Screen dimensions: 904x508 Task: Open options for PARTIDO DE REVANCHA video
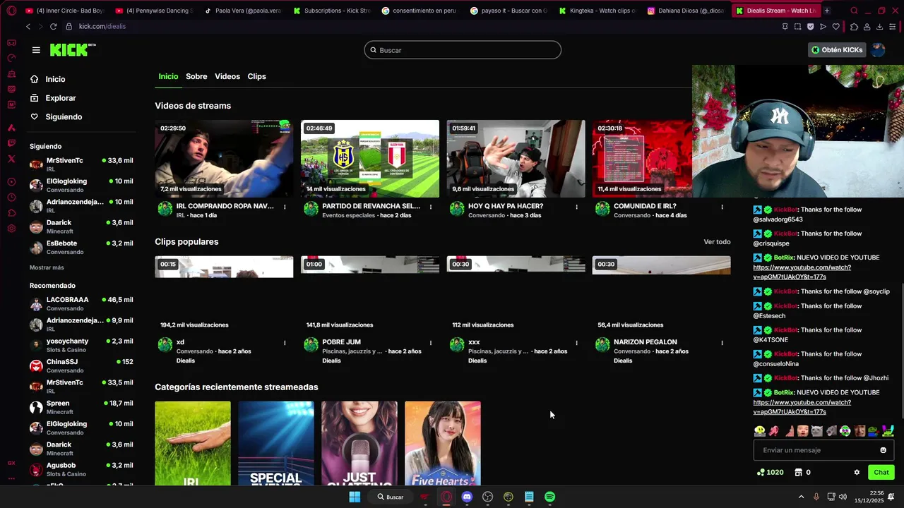click(x=431, y=207)
